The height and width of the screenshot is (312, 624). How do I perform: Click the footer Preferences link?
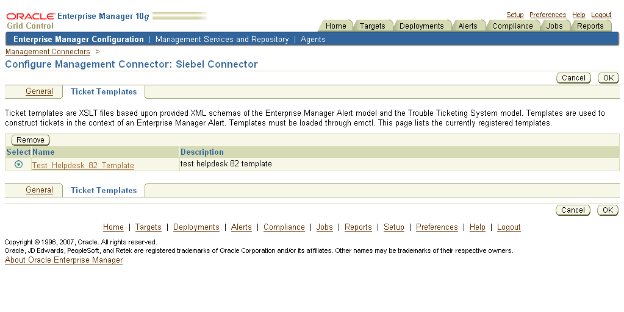tap(437, 227)
